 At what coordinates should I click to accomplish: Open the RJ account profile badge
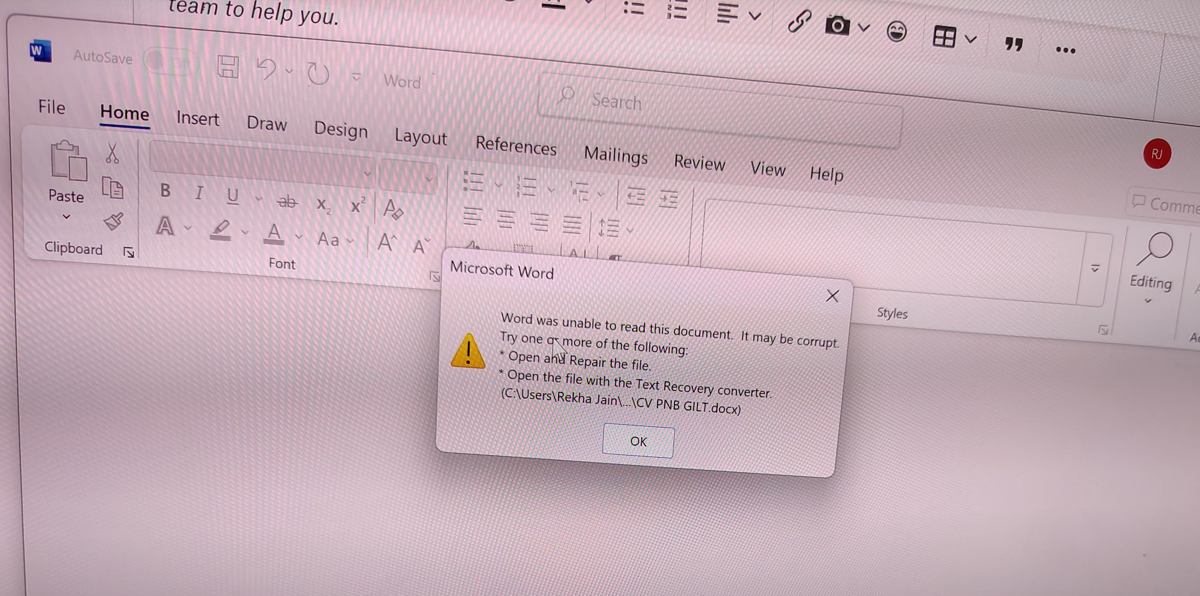coord(1158,154)
